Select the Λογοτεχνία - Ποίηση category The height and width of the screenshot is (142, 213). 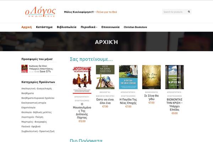pos(32,117)
